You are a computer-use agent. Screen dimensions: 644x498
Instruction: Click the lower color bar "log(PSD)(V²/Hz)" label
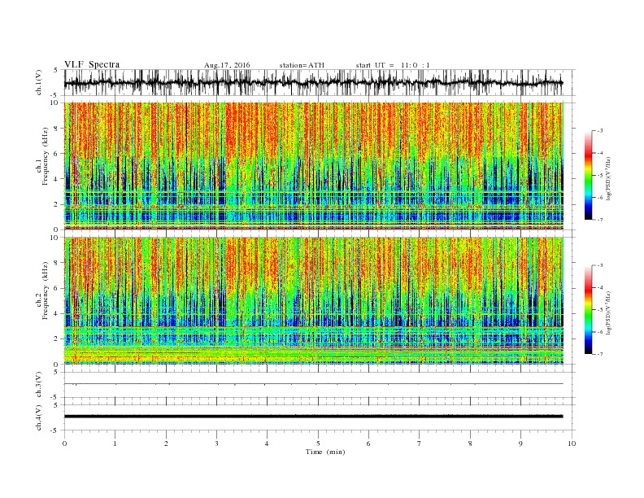pyautogui.click(x=608, y=312)
